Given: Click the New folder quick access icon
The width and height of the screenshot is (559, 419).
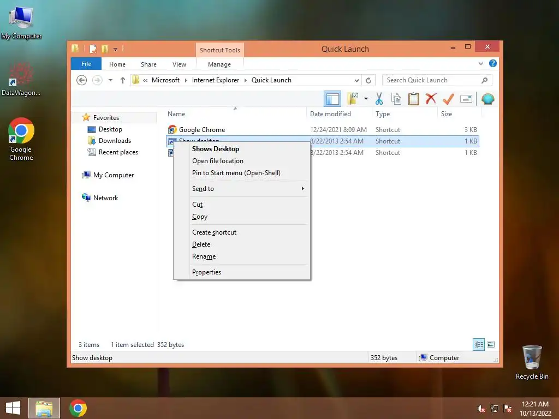Looking at the screenshot, I should tap(105, 49).
